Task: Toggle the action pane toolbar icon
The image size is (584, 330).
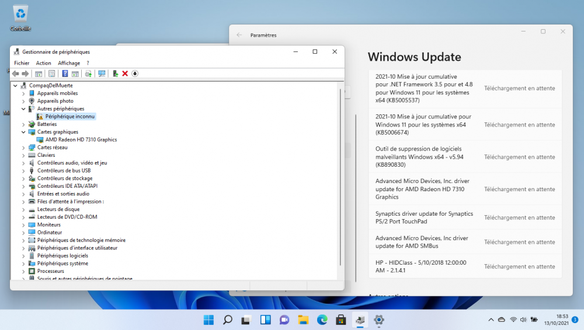Action: click(75, 73)
